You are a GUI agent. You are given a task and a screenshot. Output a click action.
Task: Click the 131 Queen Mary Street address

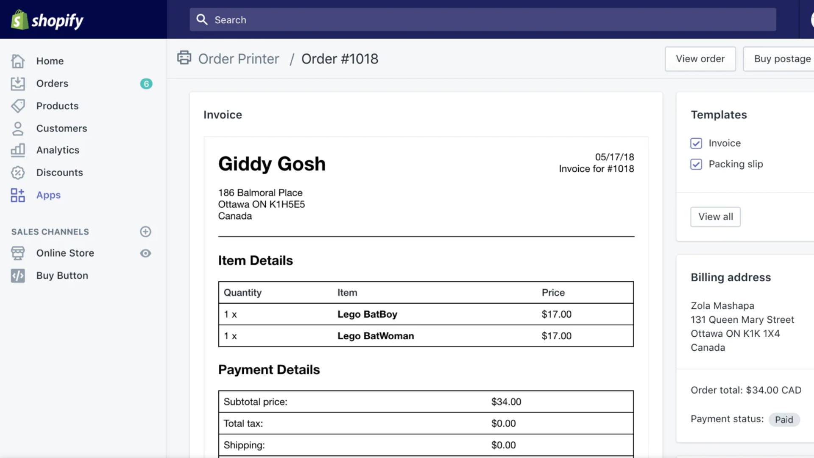coord(742,320)
